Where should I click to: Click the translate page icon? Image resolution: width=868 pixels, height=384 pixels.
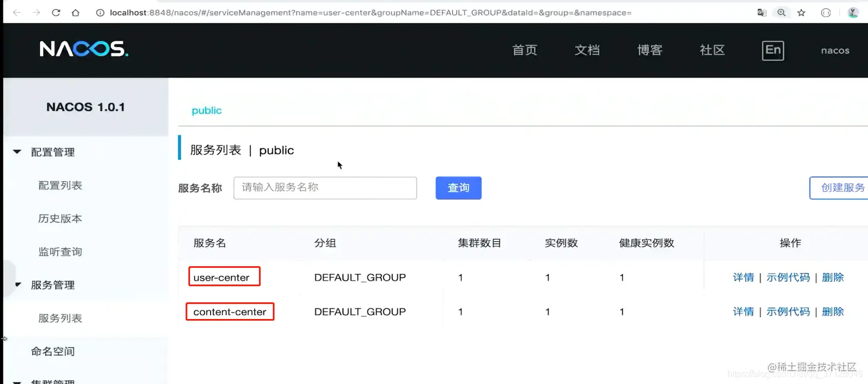(x=762, y=13)
